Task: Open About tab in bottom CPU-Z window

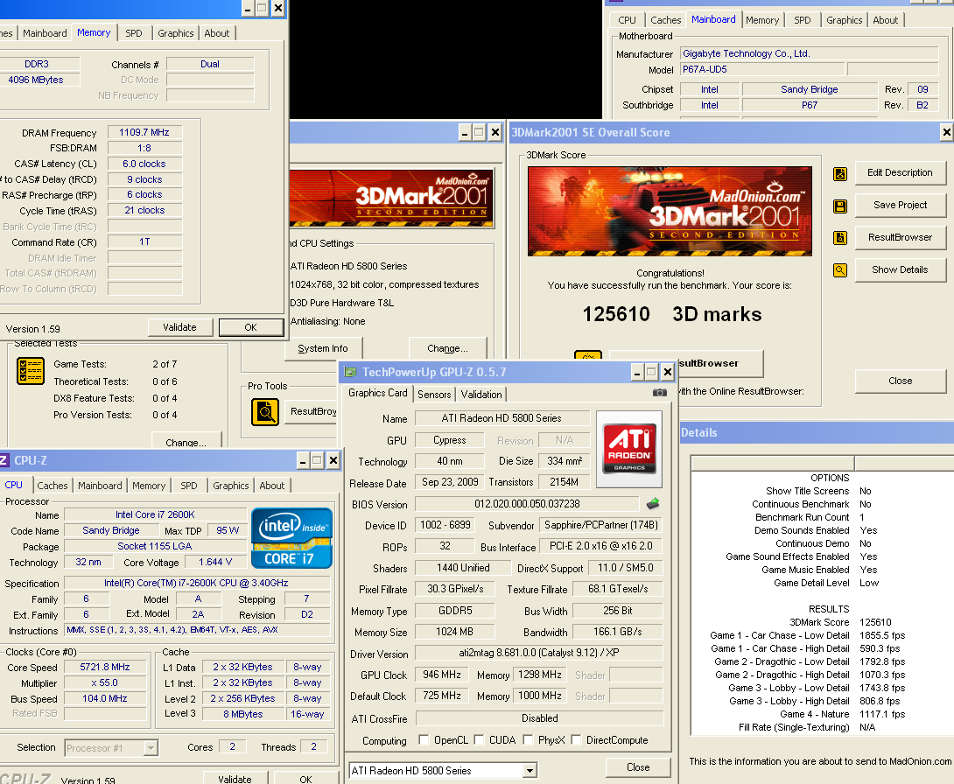Action: click(272, 486)
